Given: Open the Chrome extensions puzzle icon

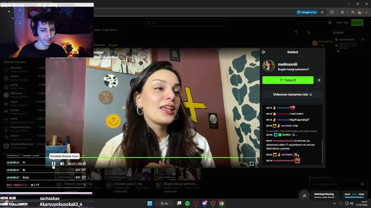Looking at the screenshot, I should [332, 12].
